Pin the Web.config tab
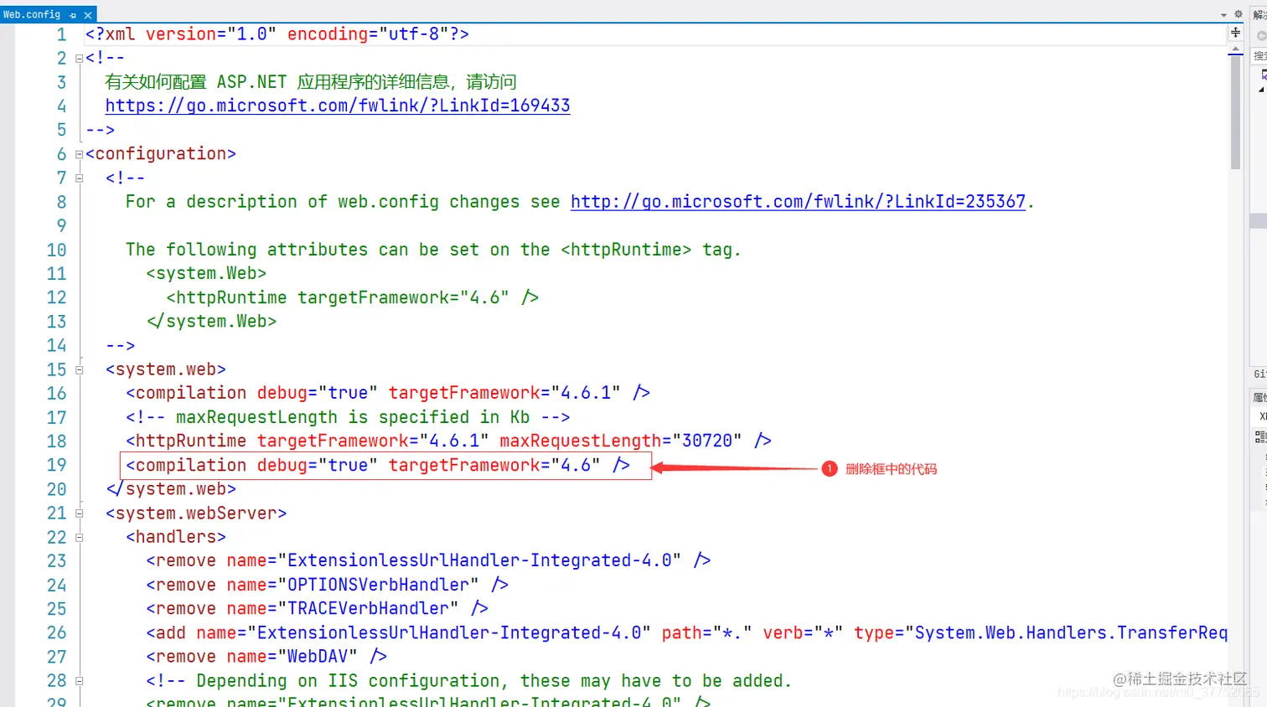This screenshot has height=707, width=1267. click(74, 15)
